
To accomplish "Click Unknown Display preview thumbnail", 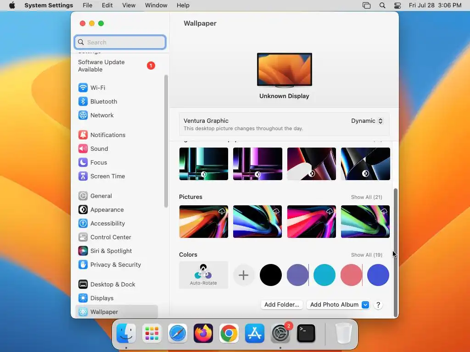I will 285,70.
